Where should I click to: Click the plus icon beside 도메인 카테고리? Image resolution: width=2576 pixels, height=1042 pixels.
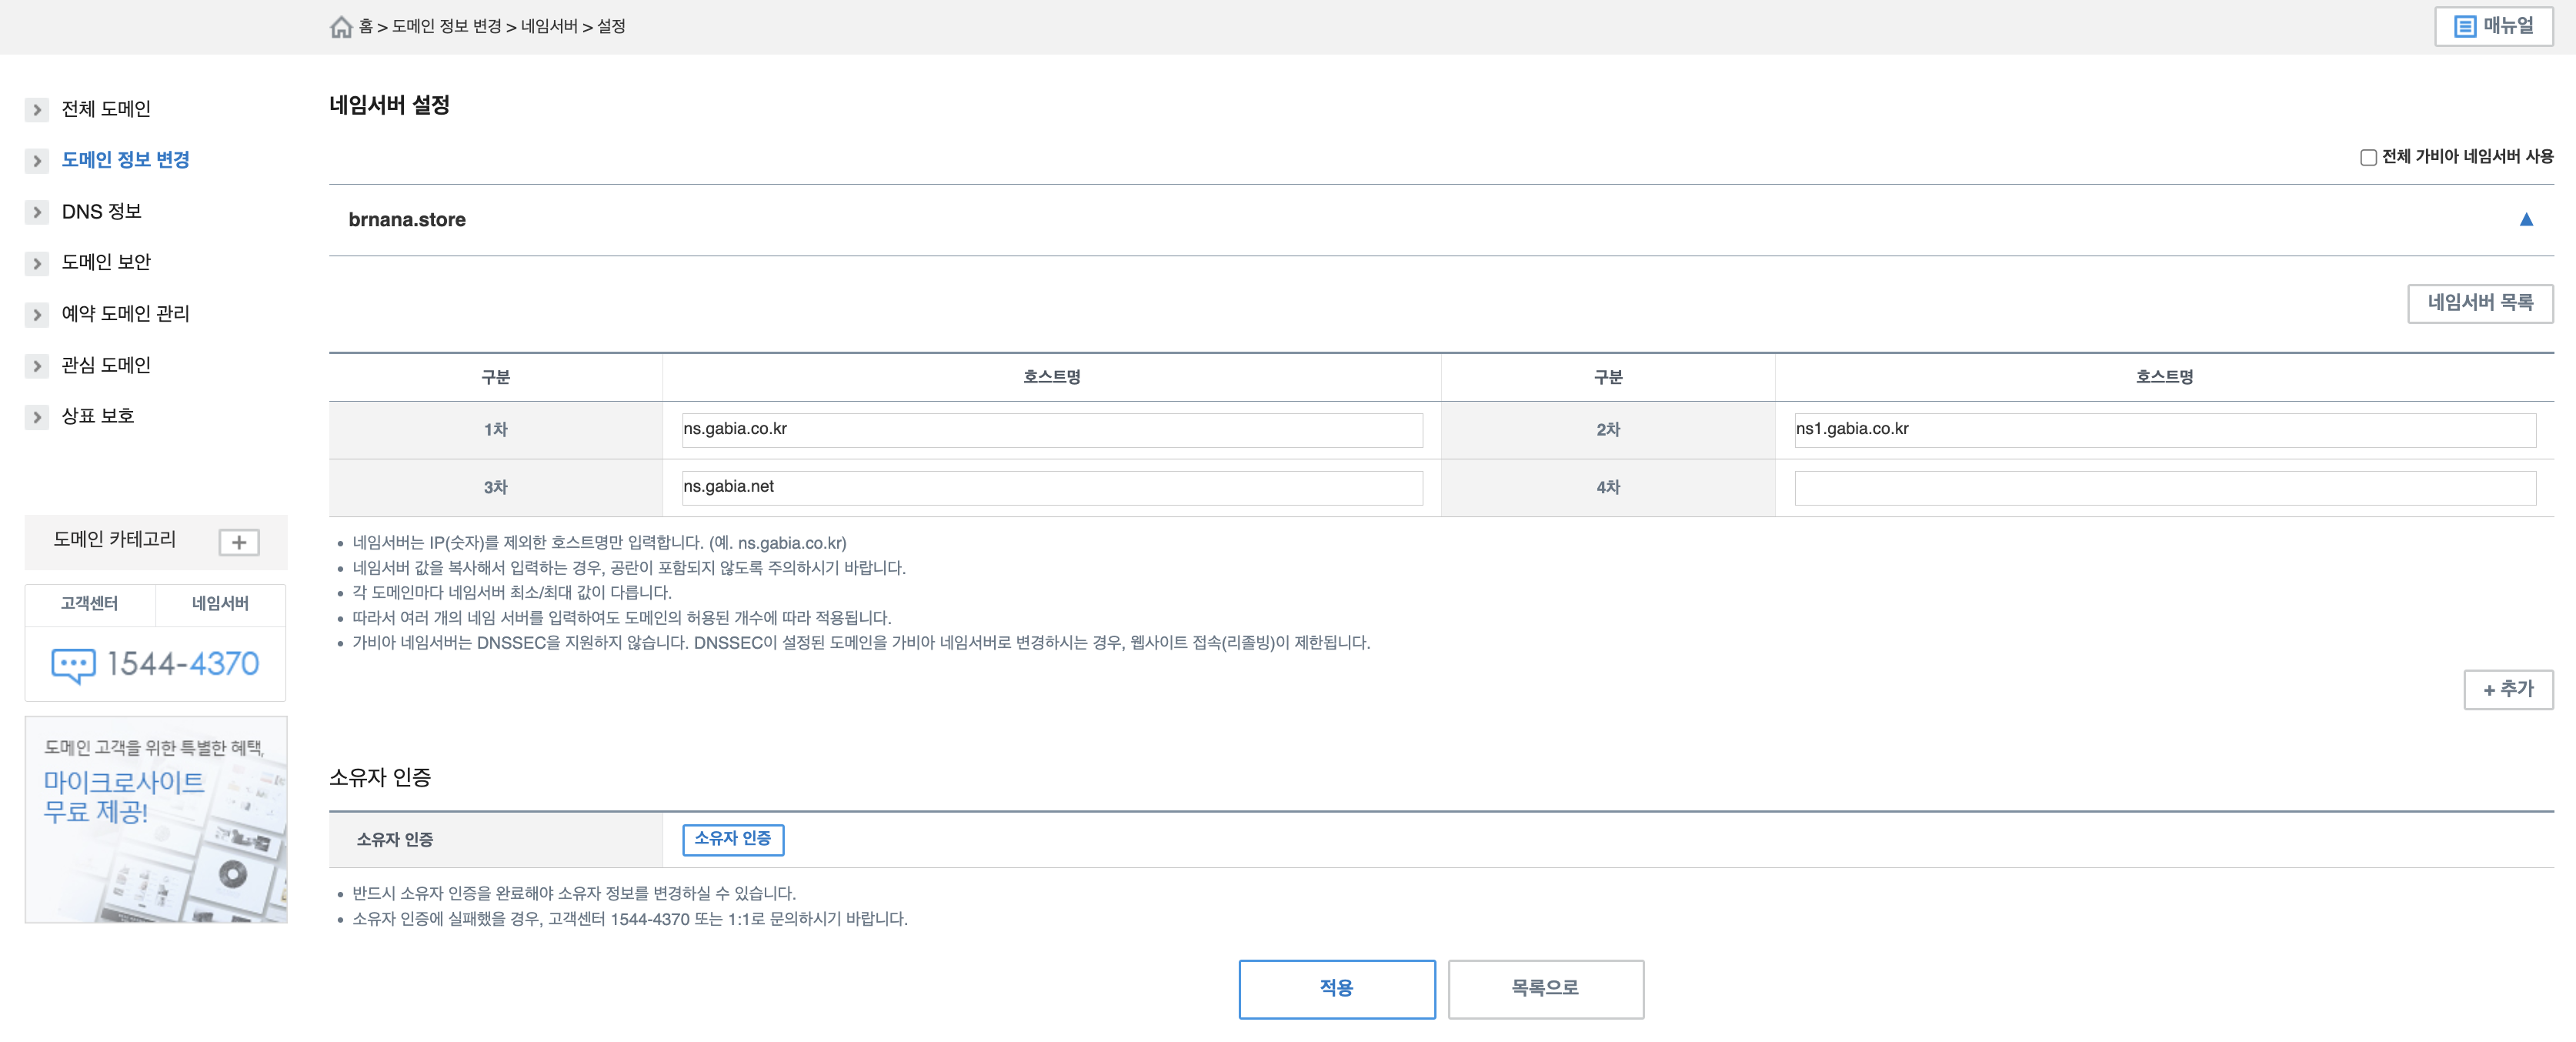[x=239, y=542]
